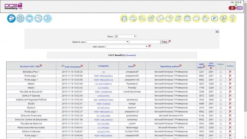Select checkbox for CU-PAUTOSERV2 row
This screenshot has height=139, width=247.
point(221,84)
